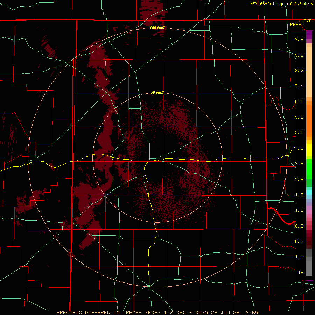
Task: Click the DKD label above the color scale
Action: click(308, 21)
